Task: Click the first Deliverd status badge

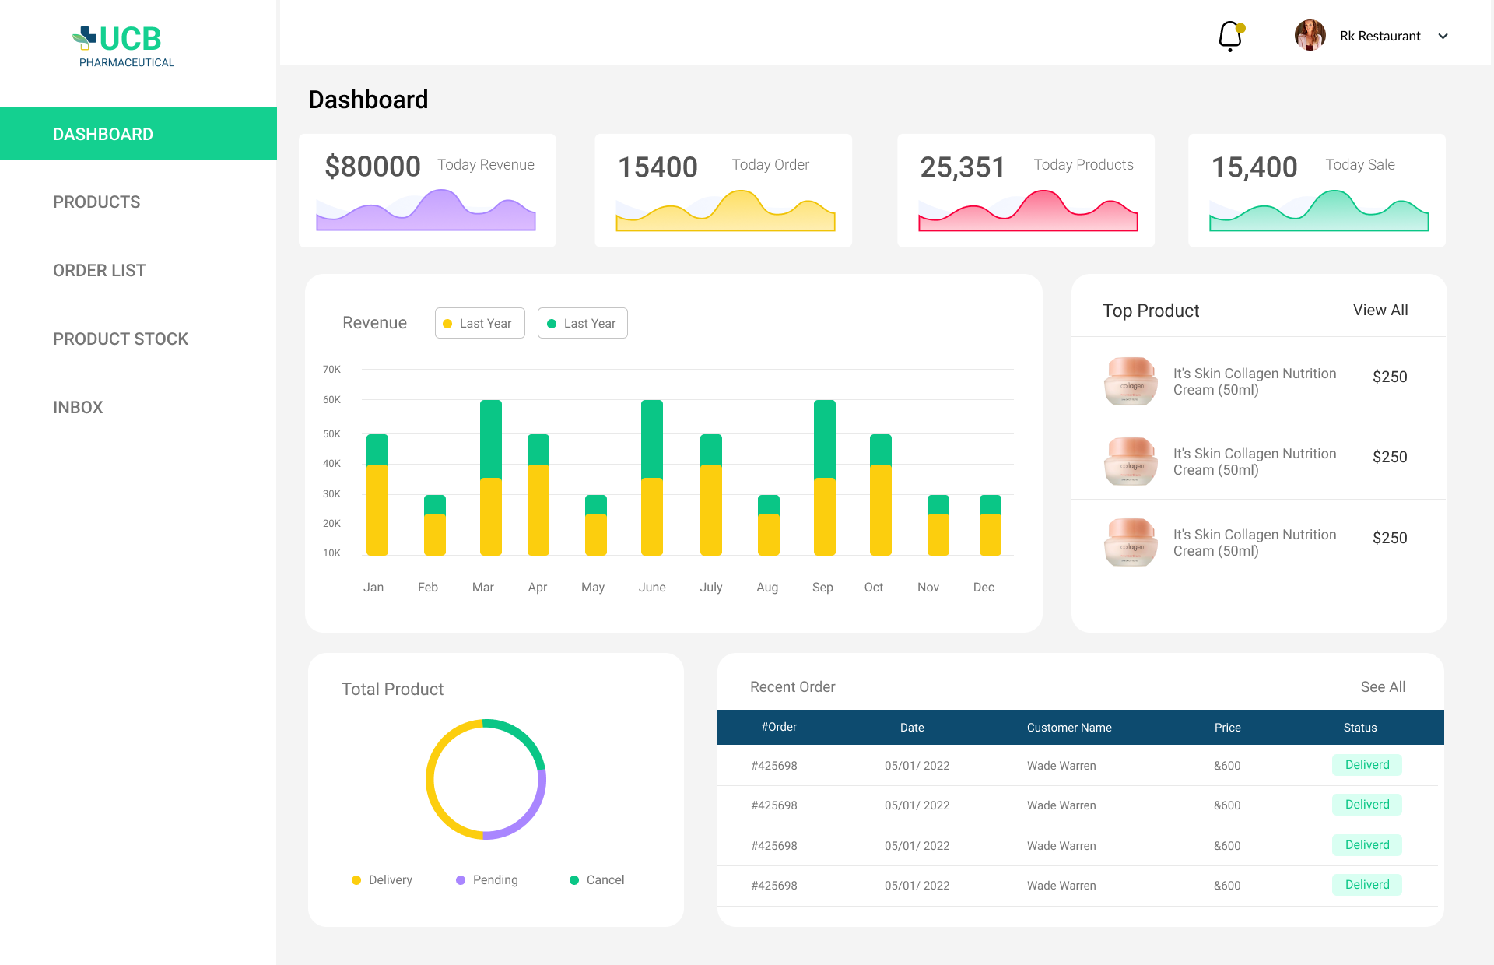Action: 1366,765
